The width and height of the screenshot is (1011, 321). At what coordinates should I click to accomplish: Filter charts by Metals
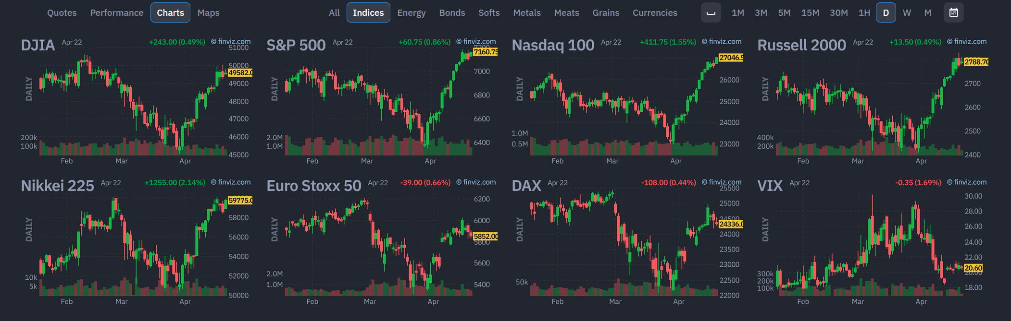[527, 12]
